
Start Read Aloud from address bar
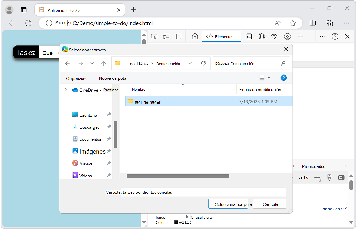(278, 23)
